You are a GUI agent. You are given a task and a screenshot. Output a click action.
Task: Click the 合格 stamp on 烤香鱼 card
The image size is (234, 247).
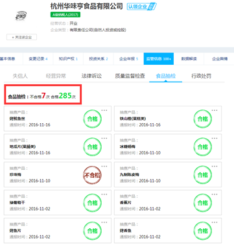point(203,231)
